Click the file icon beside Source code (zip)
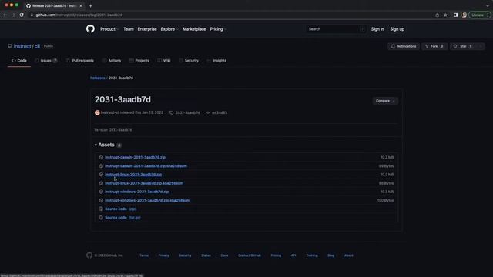The image size is (493, 277). click(101, 209)
